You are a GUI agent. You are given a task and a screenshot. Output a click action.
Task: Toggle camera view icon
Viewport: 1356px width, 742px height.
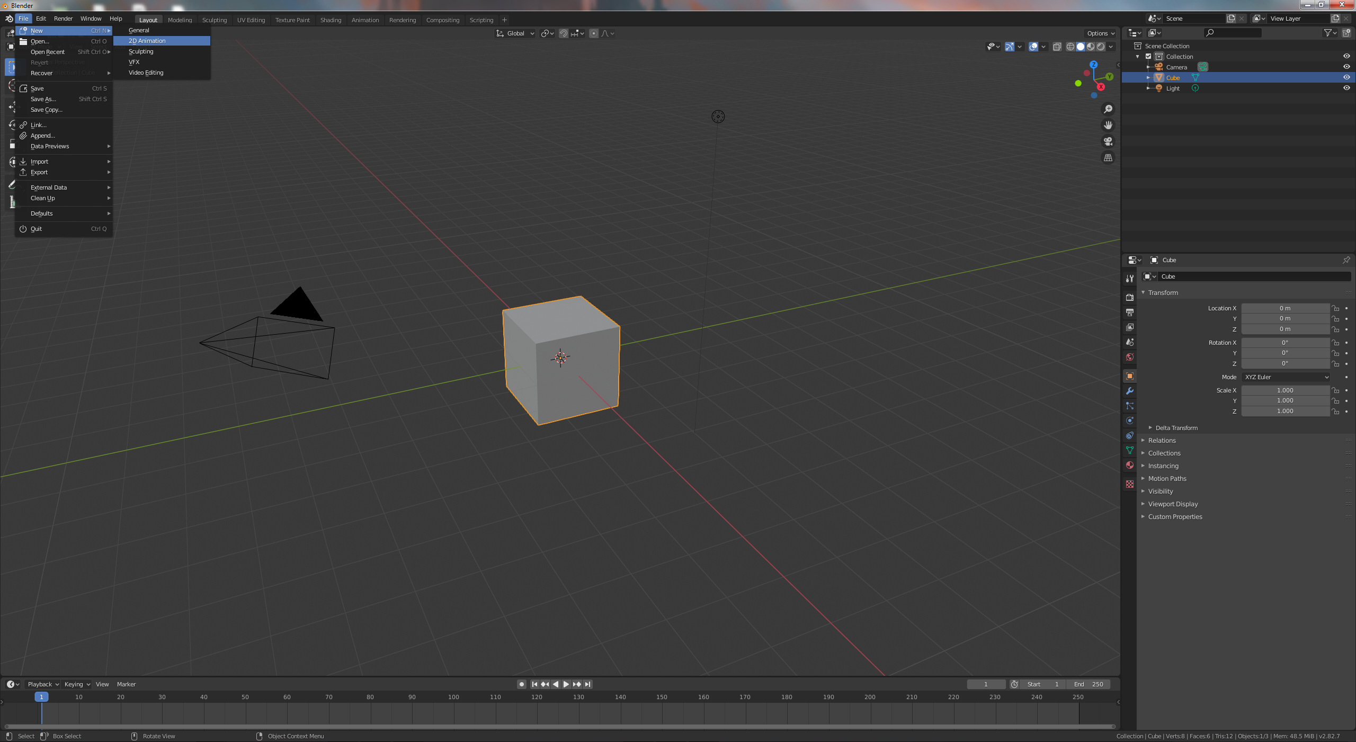click(1108, 141)
